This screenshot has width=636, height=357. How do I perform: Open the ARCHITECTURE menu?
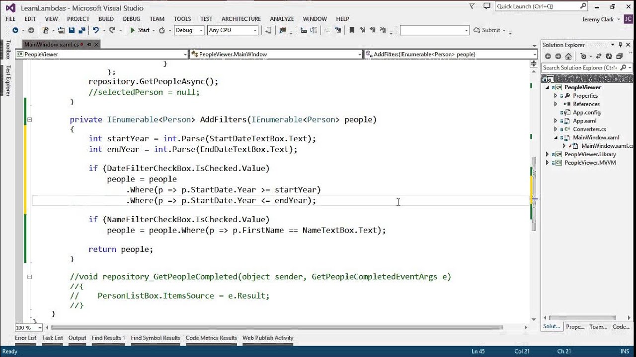click(x=241, y=19)
